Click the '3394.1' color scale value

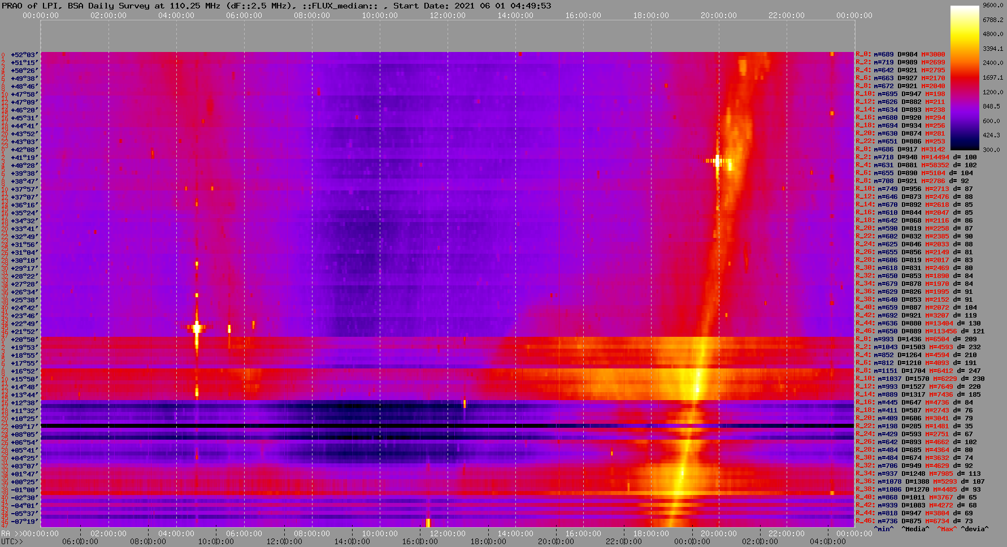click(x=993, y=49)
